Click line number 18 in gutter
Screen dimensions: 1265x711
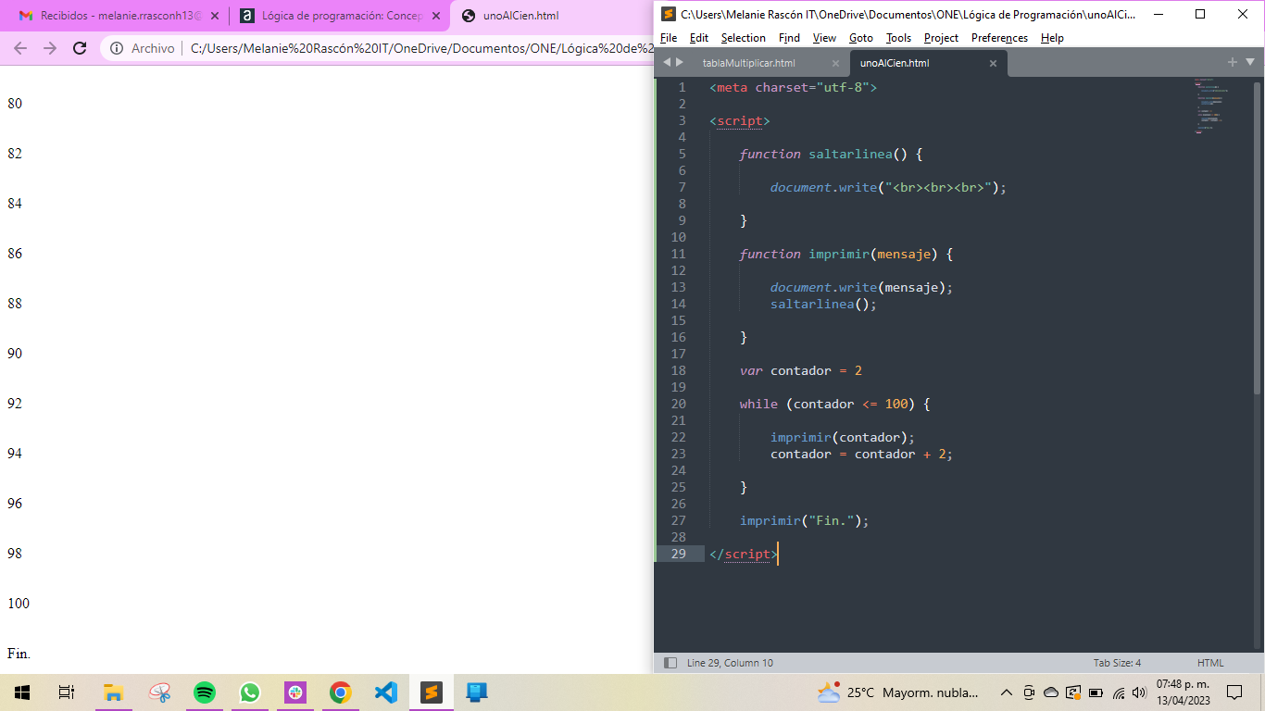[x=679, y=370]
